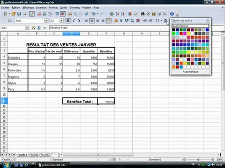
Task: Open the Function Wizard
Action: coord(33,28)
